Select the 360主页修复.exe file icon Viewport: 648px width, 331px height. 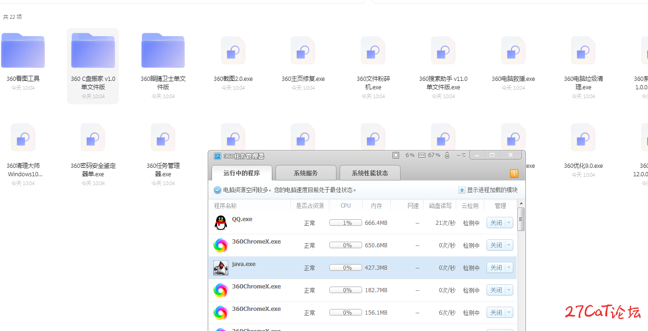pos(303,50)
